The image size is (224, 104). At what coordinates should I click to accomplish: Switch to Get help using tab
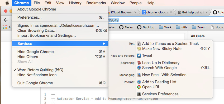pos(192,13)
